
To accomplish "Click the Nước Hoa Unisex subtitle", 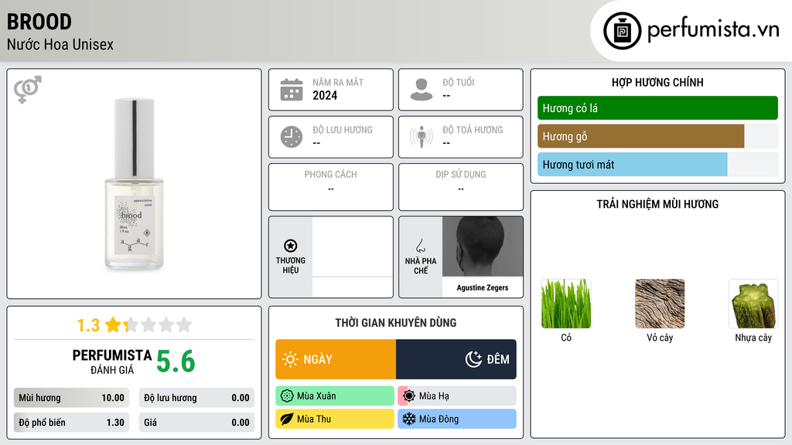I will coord(60,44).
